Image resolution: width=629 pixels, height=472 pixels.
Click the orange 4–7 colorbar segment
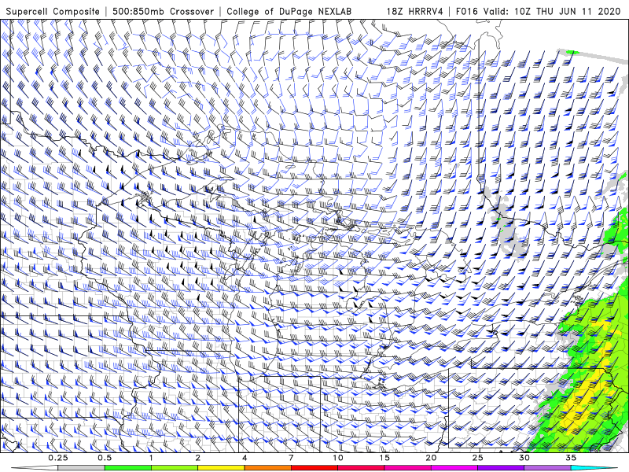pos(267,468)
